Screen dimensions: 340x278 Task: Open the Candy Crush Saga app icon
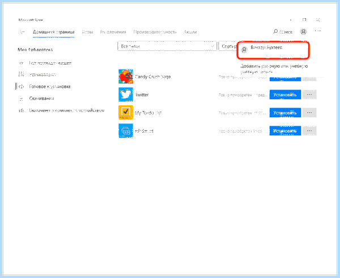[126, 76]
